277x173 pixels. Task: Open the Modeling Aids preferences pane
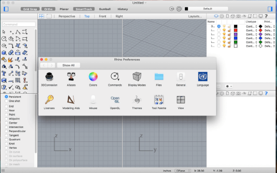pyautogui.click(x=71, y=102)
